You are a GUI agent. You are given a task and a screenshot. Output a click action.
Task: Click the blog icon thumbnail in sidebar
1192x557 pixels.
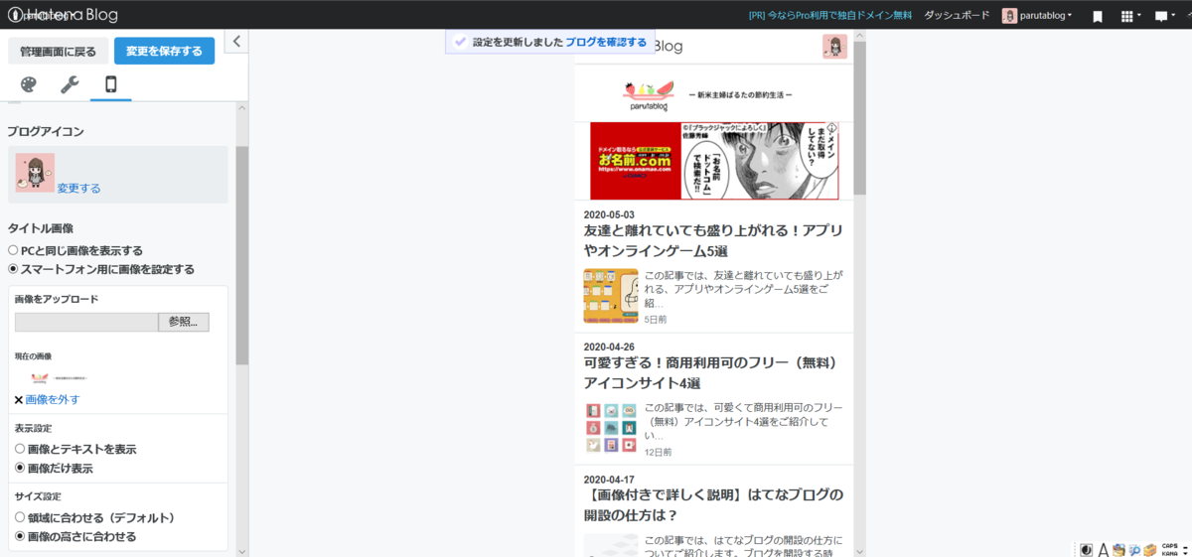35,173
